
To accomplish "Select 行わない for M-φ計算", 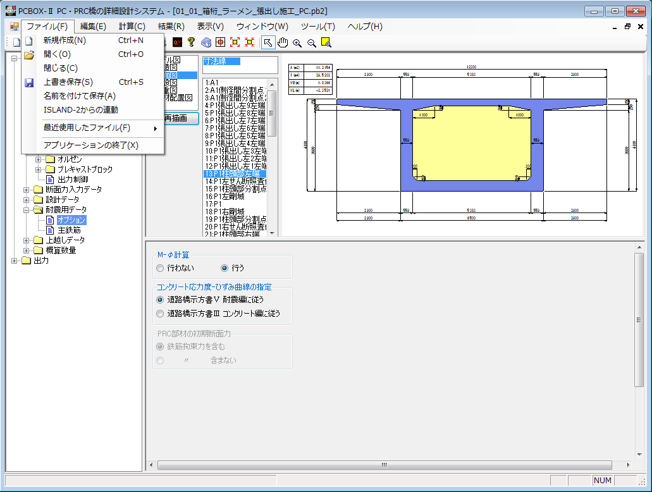I will coord(160,268).
